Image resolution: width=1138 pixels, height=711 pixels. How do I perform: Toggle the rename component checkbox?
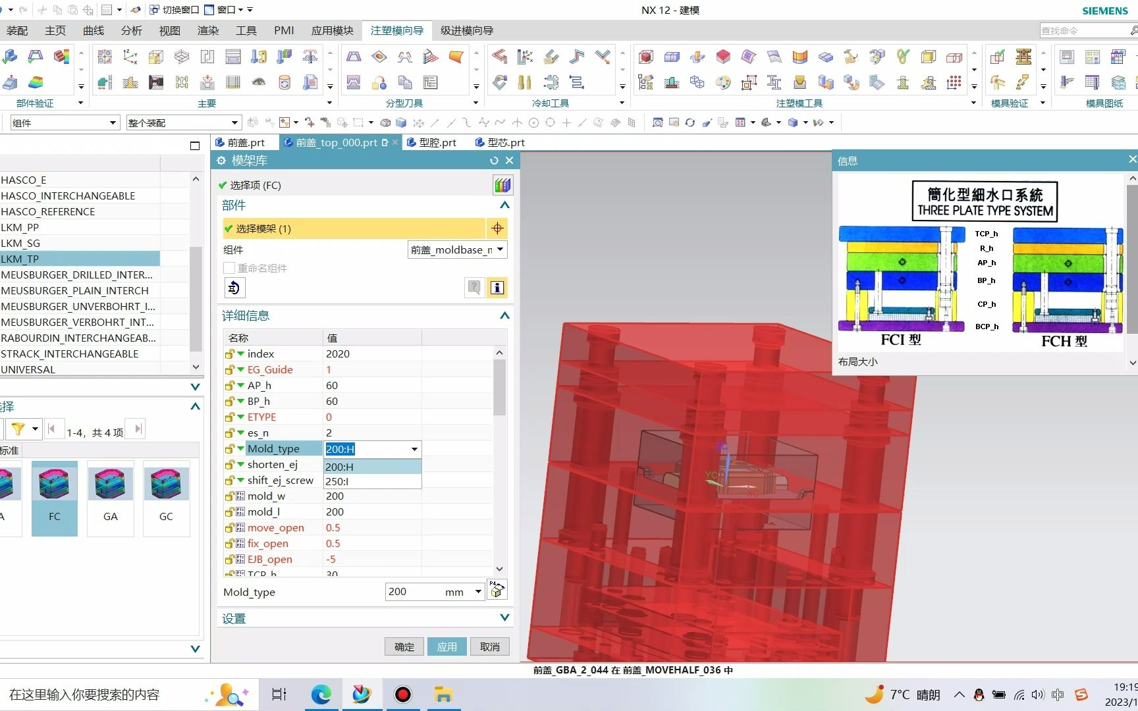(229, 268)
